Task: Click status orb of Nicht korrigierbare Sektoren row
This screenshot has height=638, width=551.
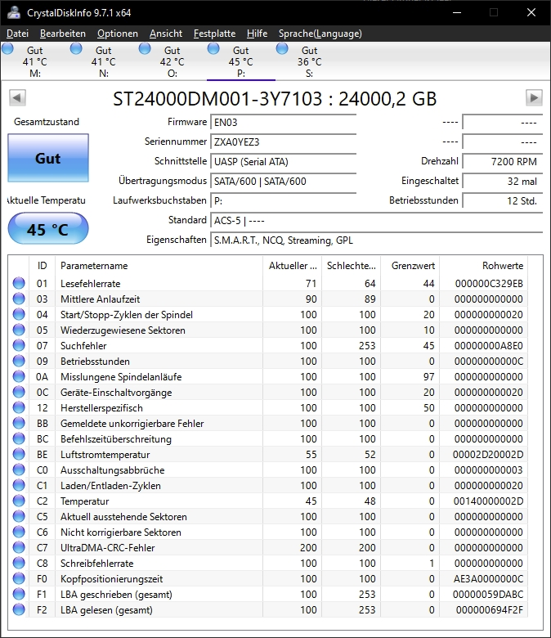Action: (19, 532)
